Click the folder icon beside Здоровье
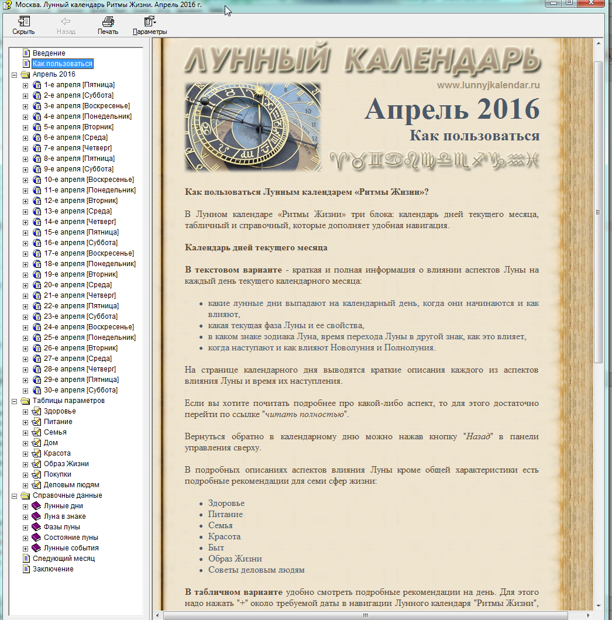 (x=37, y=411)
